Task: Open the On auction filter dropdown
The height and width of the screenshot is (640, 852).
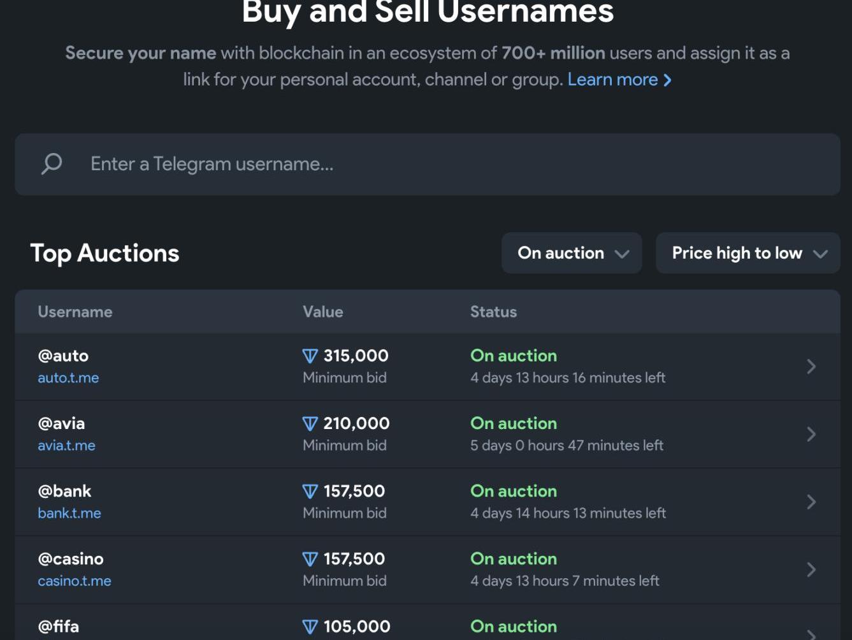Action: point(572,253)
